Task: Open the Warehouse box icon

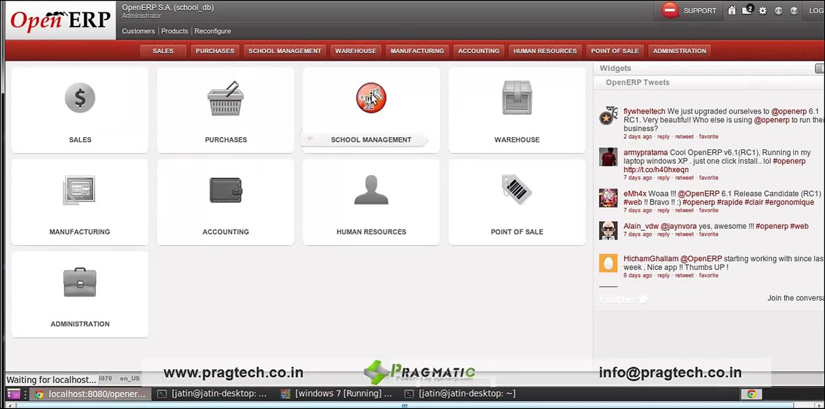Action: coord(517,98)
